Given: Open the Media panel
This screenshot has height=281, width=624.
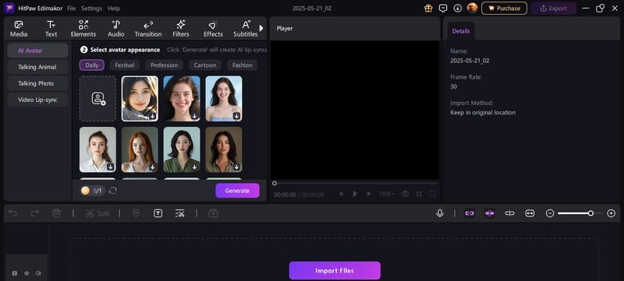Looking at the screenshot, I should [19, 29].
